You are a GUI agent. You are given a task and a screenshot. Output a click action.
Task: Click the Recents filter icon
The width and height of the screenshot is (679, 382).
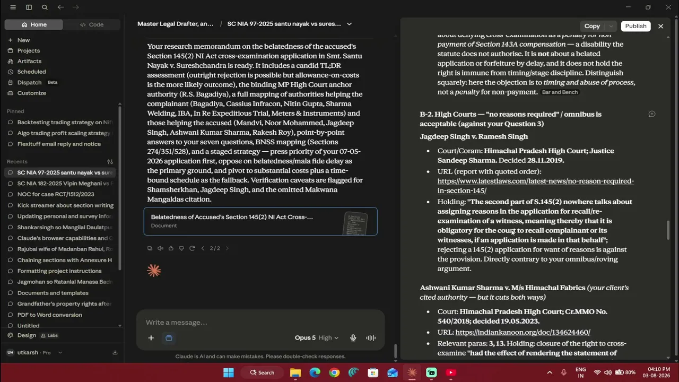pyautogui.click(x=110, y=161)
